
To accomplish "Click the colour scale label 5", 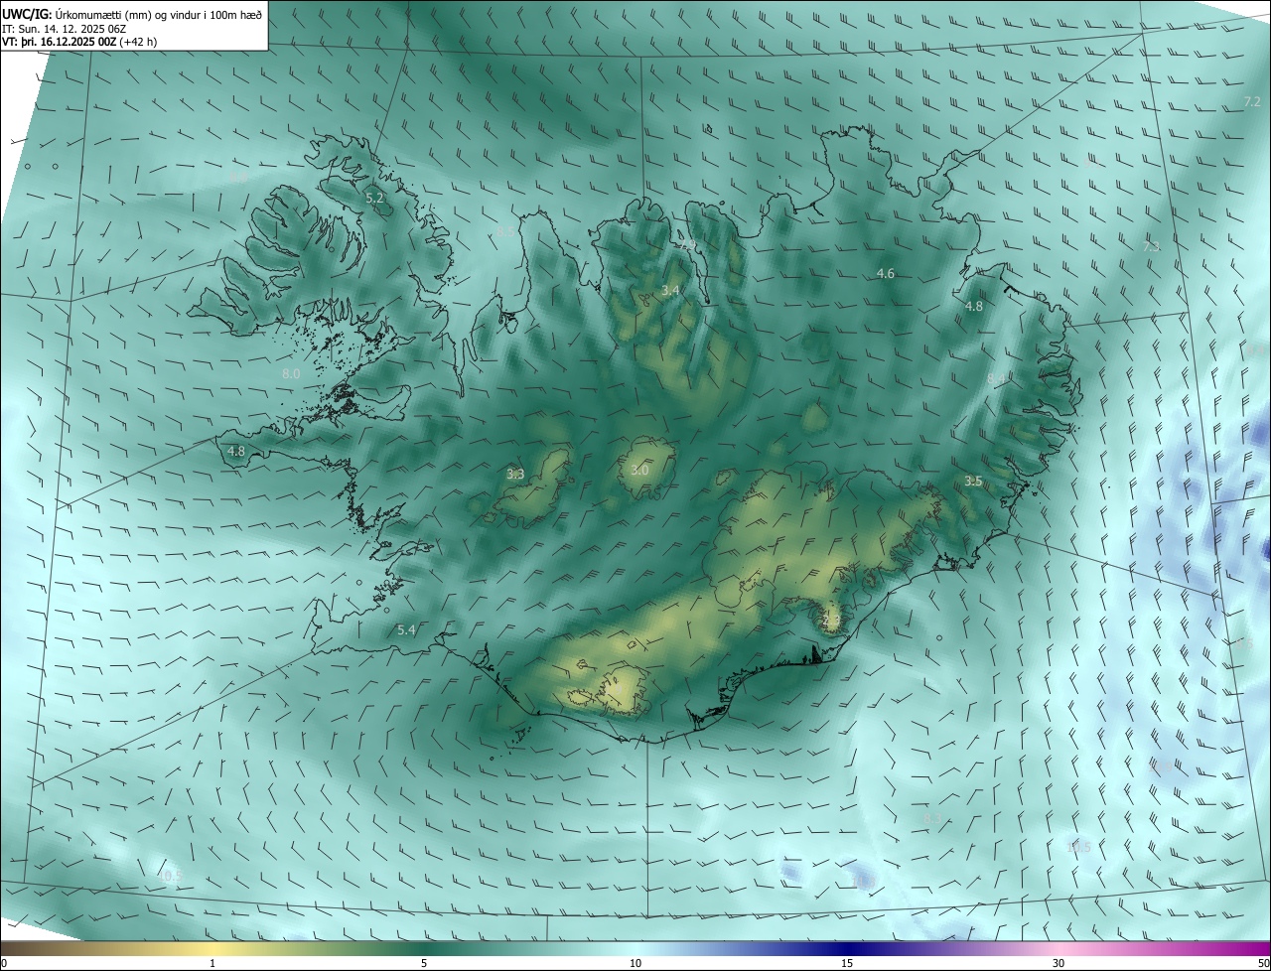I will (x=424, y=963).
